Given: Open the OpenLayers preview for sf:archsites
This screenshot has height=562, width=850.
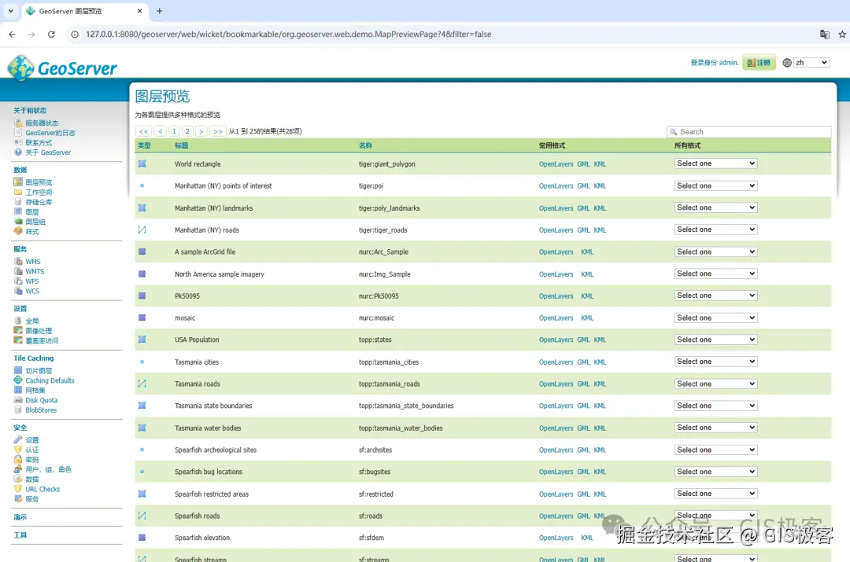Looking at the screenshot, I should pyautogui.click(x=556, y=450).
